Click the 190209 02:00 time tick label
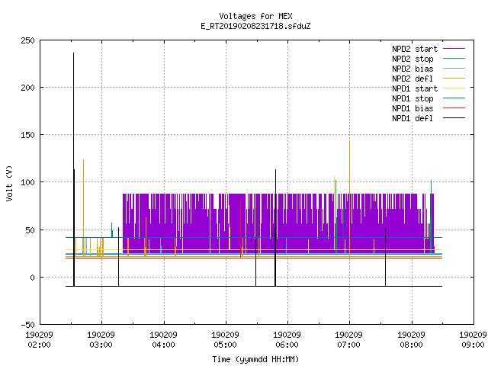This screenshot has height=366, width=488. 39,339
